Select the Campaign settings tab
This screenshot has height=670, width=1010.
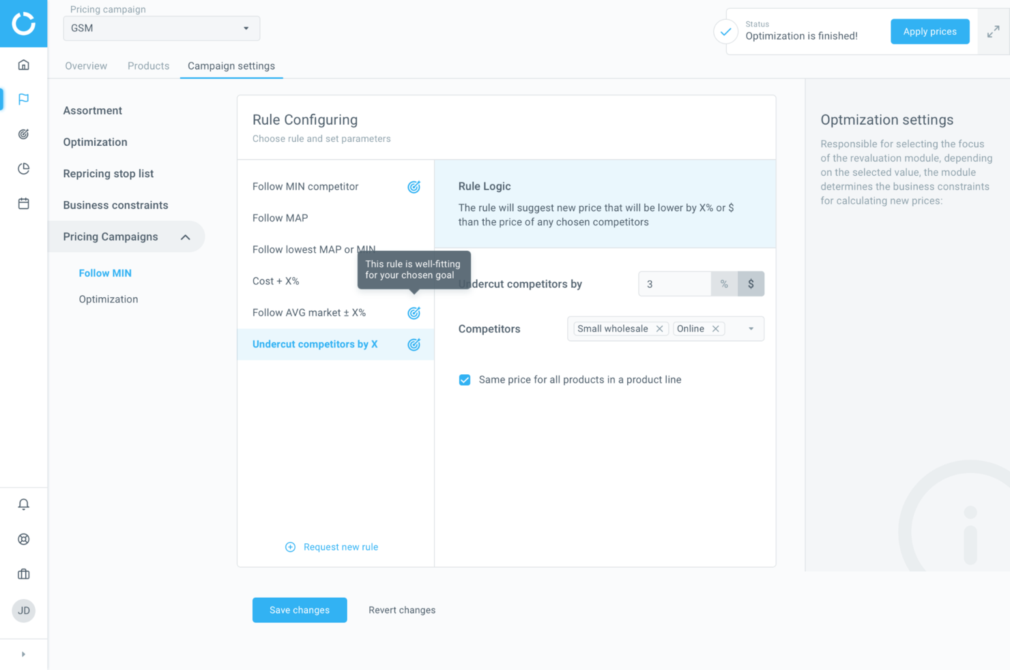click(x=231, y=66)
